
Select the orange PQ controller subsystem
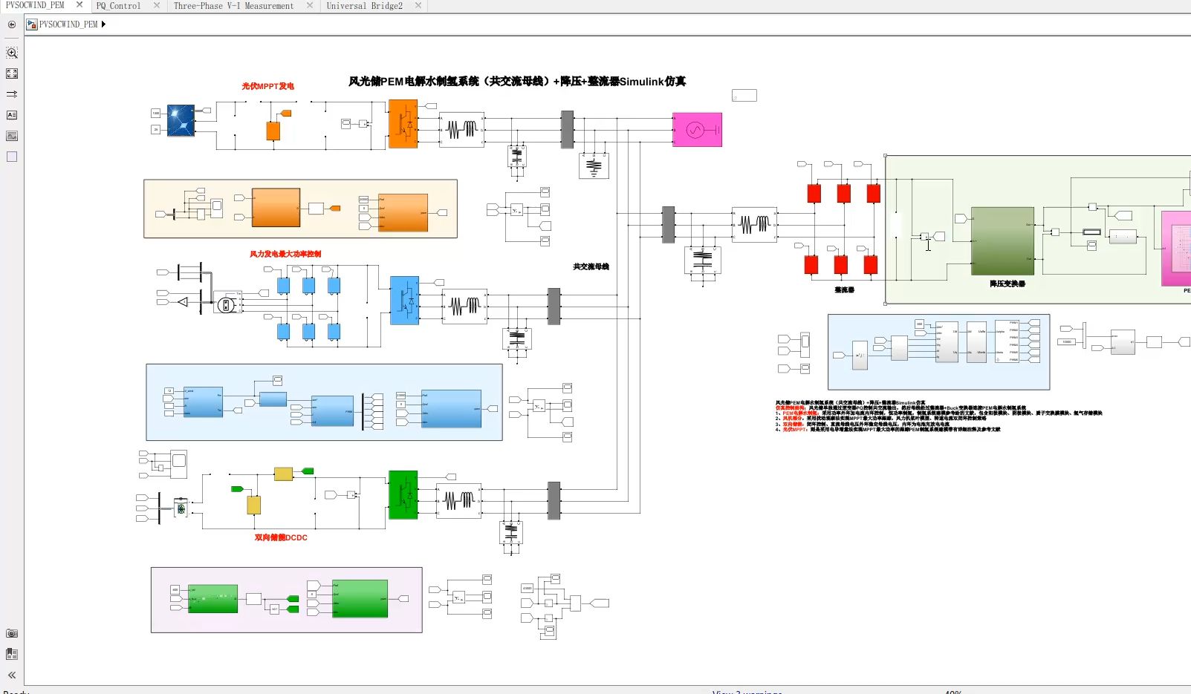click(403, 213)
